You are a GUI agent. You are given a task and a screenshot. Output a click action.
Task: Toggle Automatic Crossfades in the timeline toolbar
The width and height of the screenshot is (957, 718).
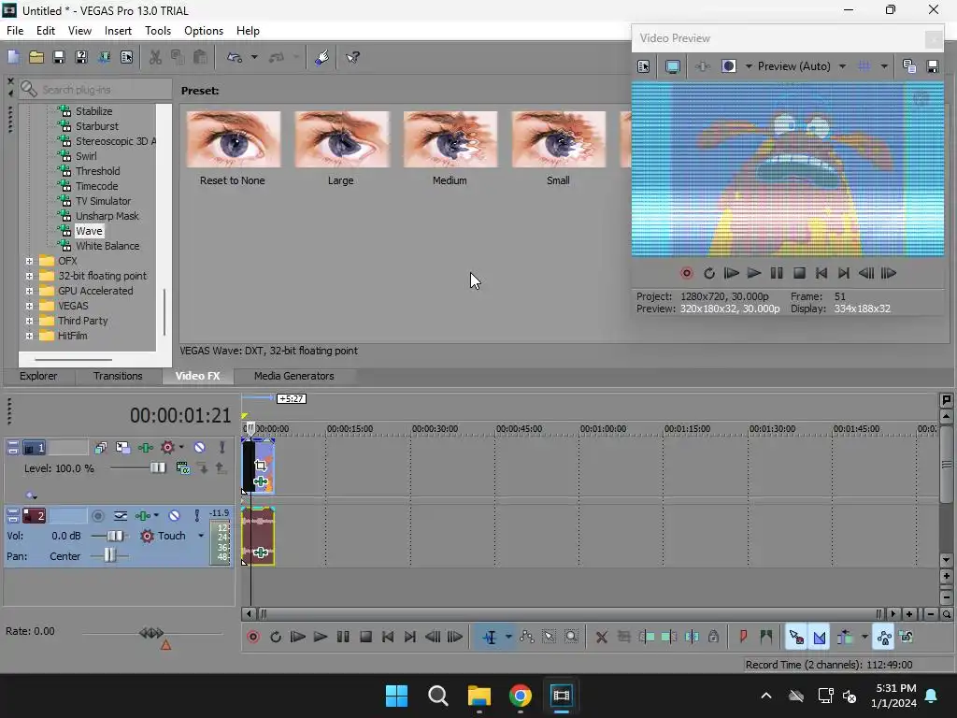click(x=819, y=637)
